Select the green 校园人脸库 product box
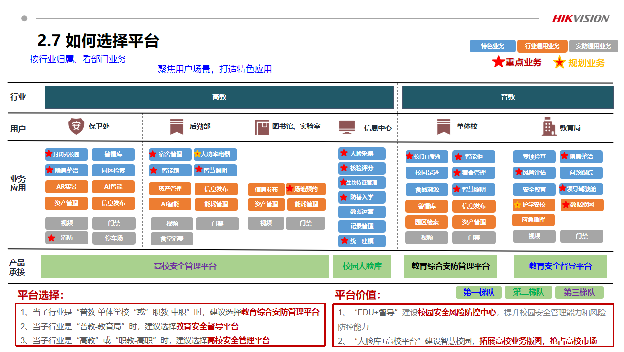Image resolution: width=624 pixels, height=352 pixels. [x=362, y=266]
